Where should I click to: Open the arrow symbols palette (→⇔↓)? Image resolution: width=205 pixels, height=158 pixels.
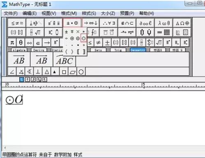91,23
